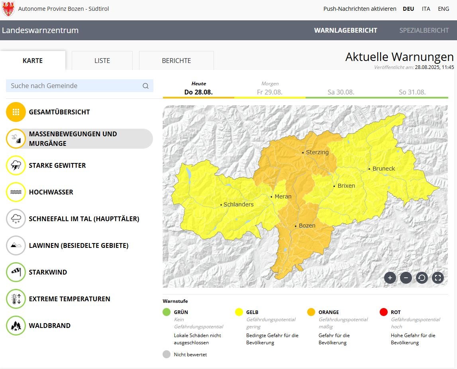457x369 pixels.
Task: Expand the map to fullscreen
Action: 437,278
